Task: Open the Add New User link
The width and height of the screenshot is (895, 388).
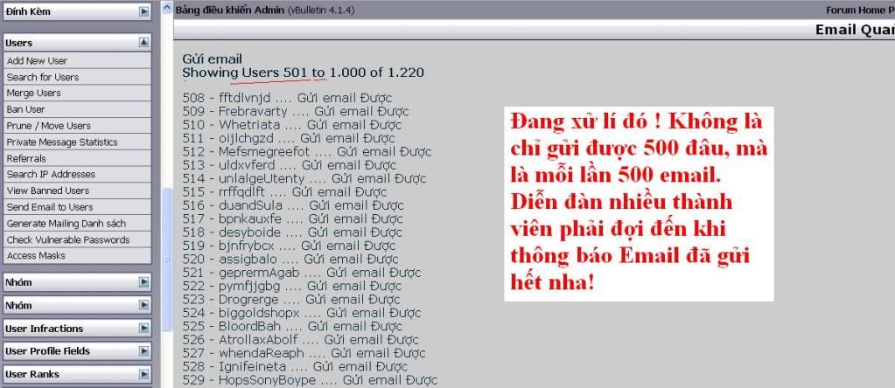Action: (37, 60)
